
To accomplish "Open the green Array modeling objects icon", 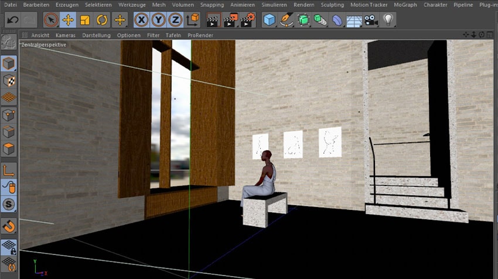I will [x=320, y=20].
